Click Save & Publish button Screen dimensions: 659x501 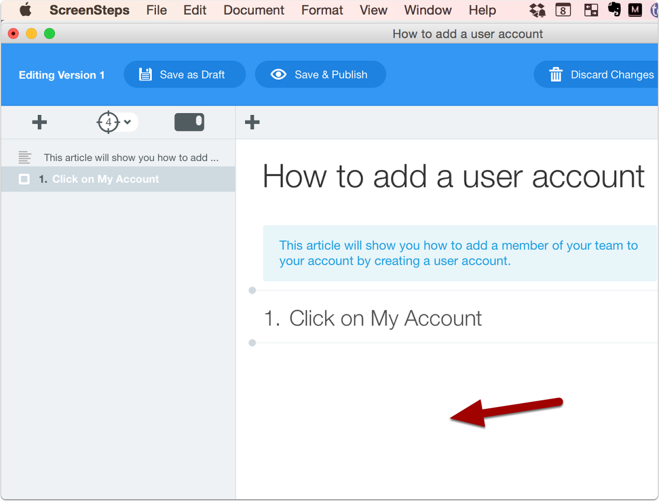320,74
